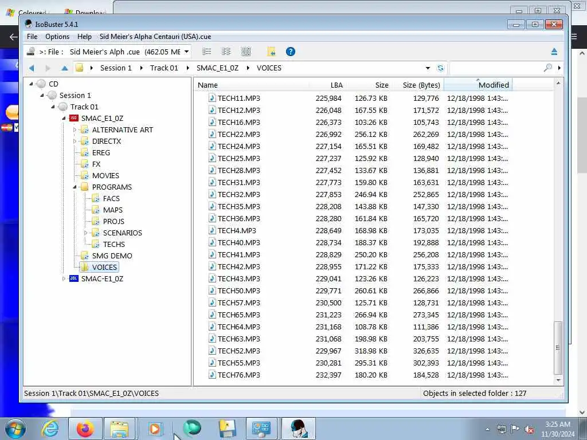Select the MOVIES folder in tree
This screenshot has height=440, width=587.
click(105, 175)
